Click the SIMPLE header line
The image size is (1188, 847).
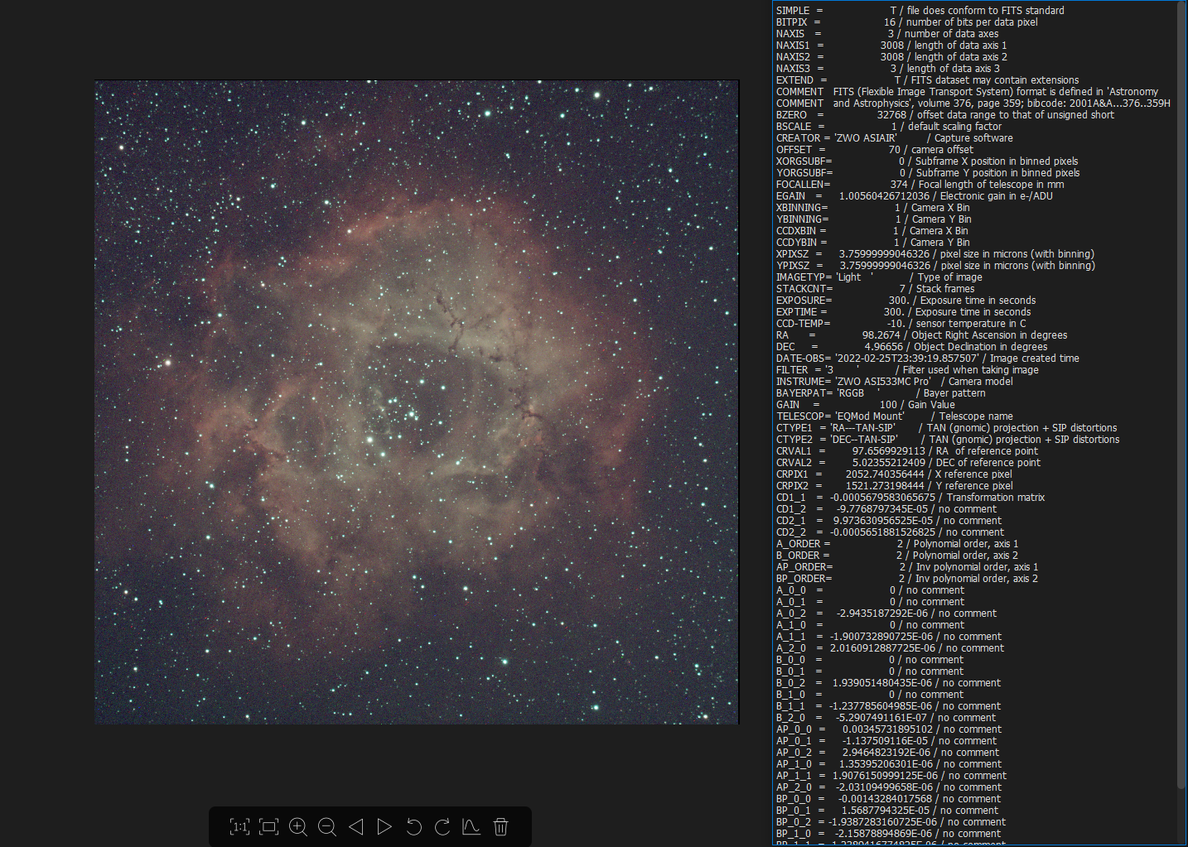[920, 11]
